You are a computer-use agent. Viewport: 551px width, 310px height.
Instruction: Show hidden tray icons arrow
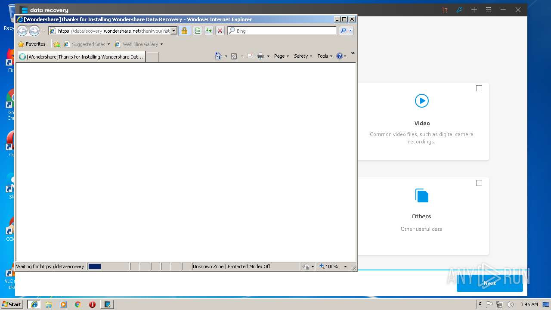coord(480,304)
